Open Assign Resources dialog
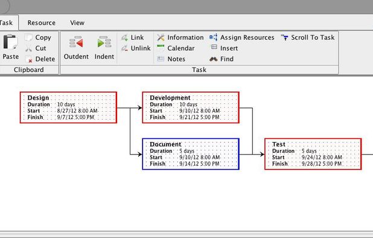Screen dimensions: 373x238 tap(241, 37)
